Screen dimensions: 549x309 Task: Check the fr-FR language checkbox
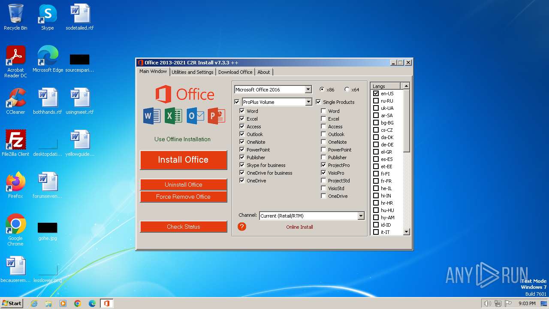pyautogui.click(x=376, y=181)
